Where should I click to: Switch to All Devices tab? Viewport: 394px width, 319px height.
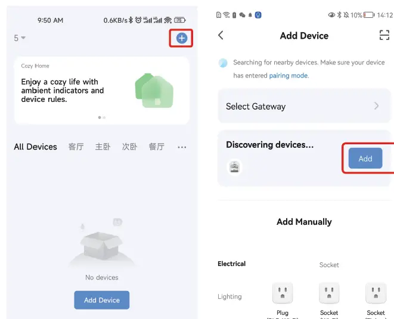point(35,147)
